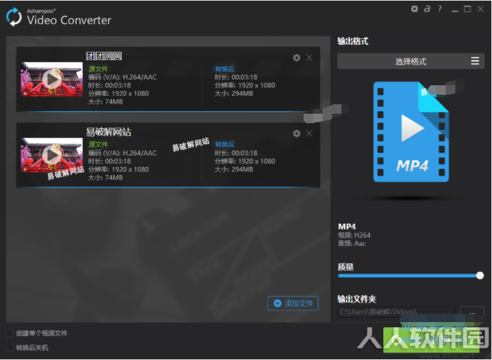Click the title 易破解网站
Screen dimensions: 492x360
tap(109, 132)
